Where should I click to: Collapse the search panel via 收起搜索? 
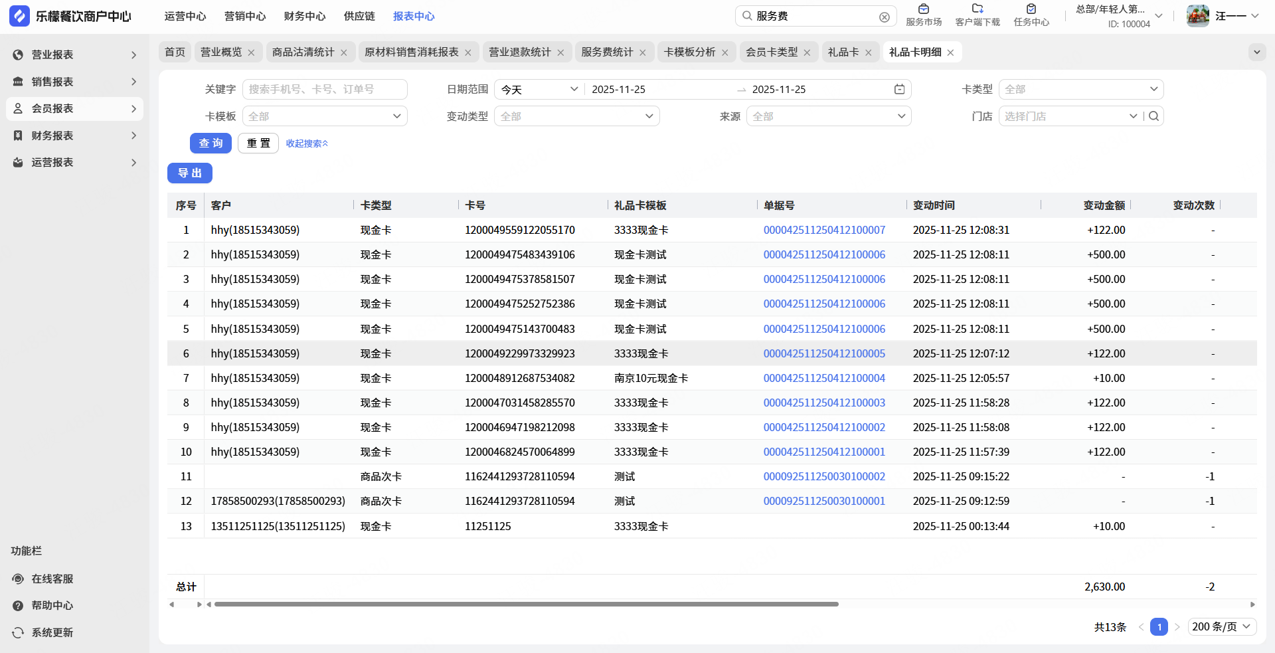(307, 143)
